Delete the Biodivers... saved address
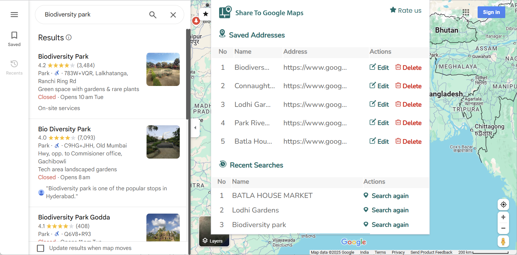517x255 pixels. 408,68
